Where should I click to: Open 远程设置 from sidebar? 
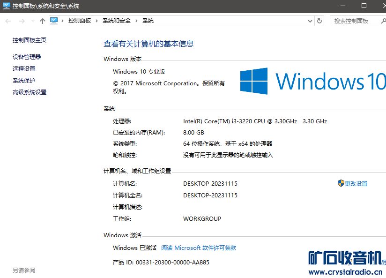tap(24, 69)
